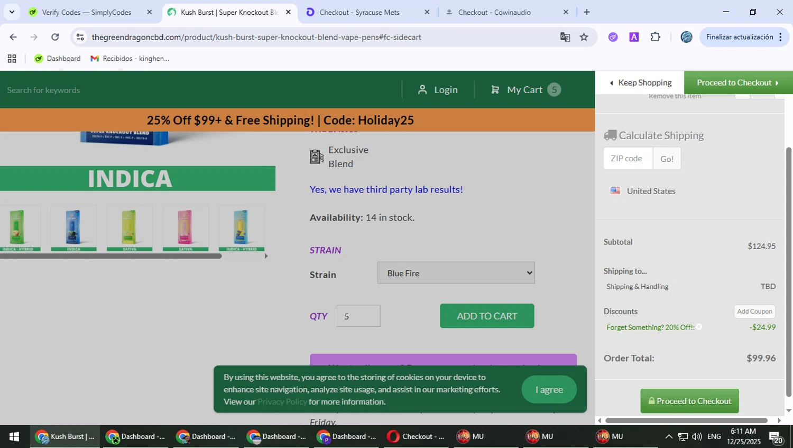Switch to Checkout - Syracuse Mets tab

(x=359, y=12)
